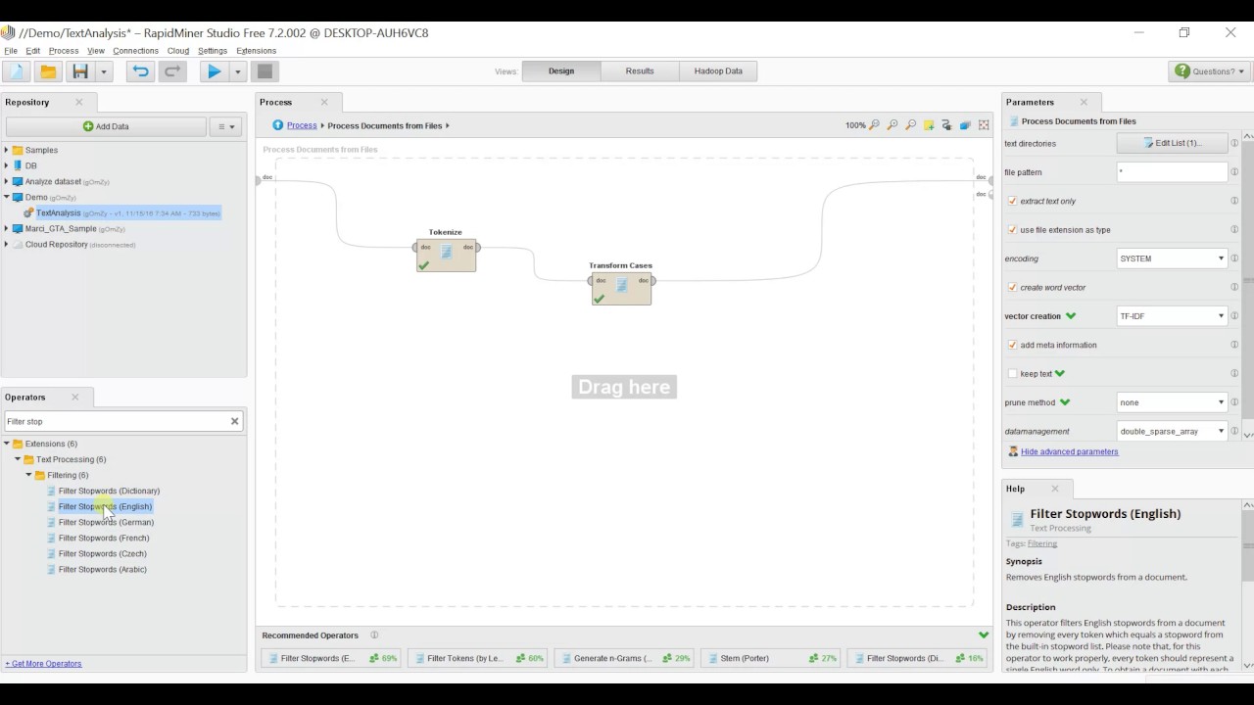
Task: Go up one process level arrow icon
Action: pyautogui.click(x=278, y=125)
